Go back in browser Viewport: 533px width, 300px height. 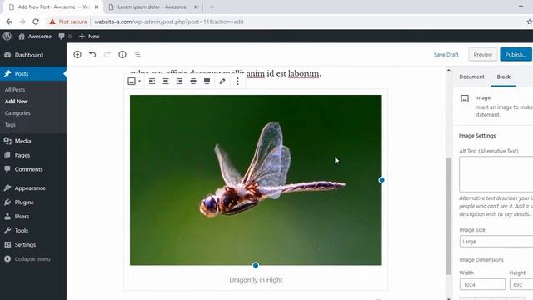coord(9,22)
